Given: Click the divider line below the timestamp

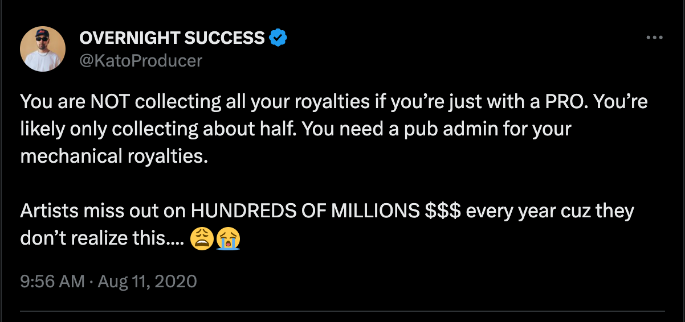Looking at the screenshot, I should [343, 311].
